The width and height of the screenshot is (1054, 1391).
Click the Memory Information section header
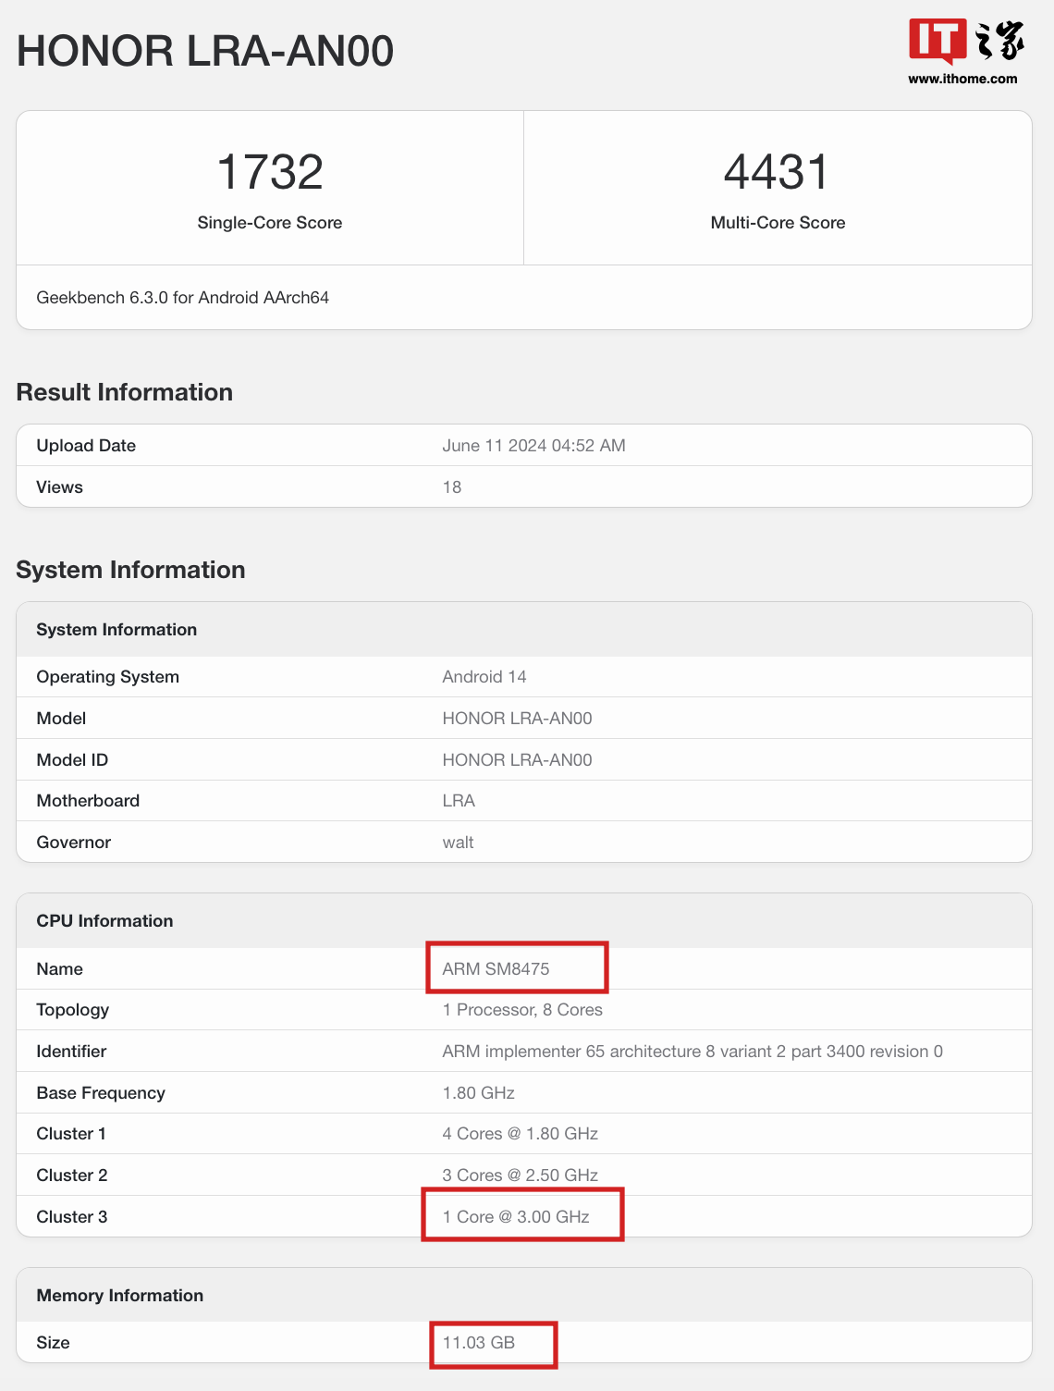[120, 1295]
